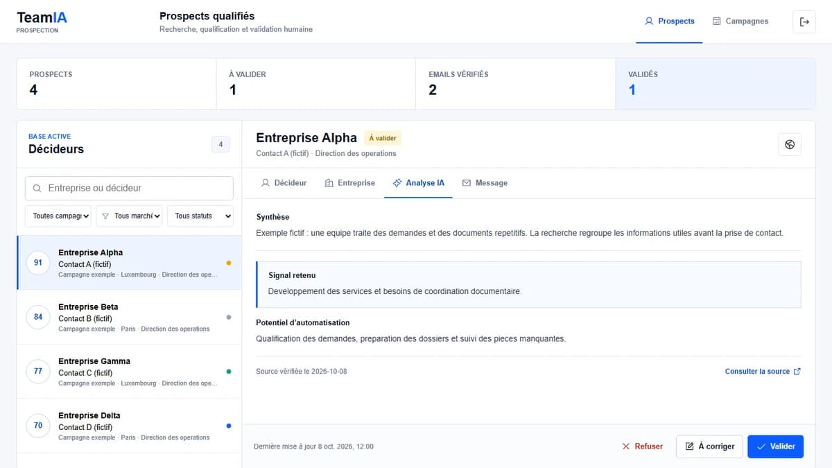
Task: Click the edit pencil icon of À corriger
Action: [689, 447]
